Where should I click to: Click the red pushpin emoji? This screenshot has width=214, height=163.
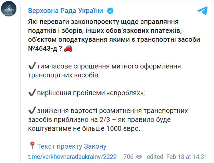click(x=32, y=146)
